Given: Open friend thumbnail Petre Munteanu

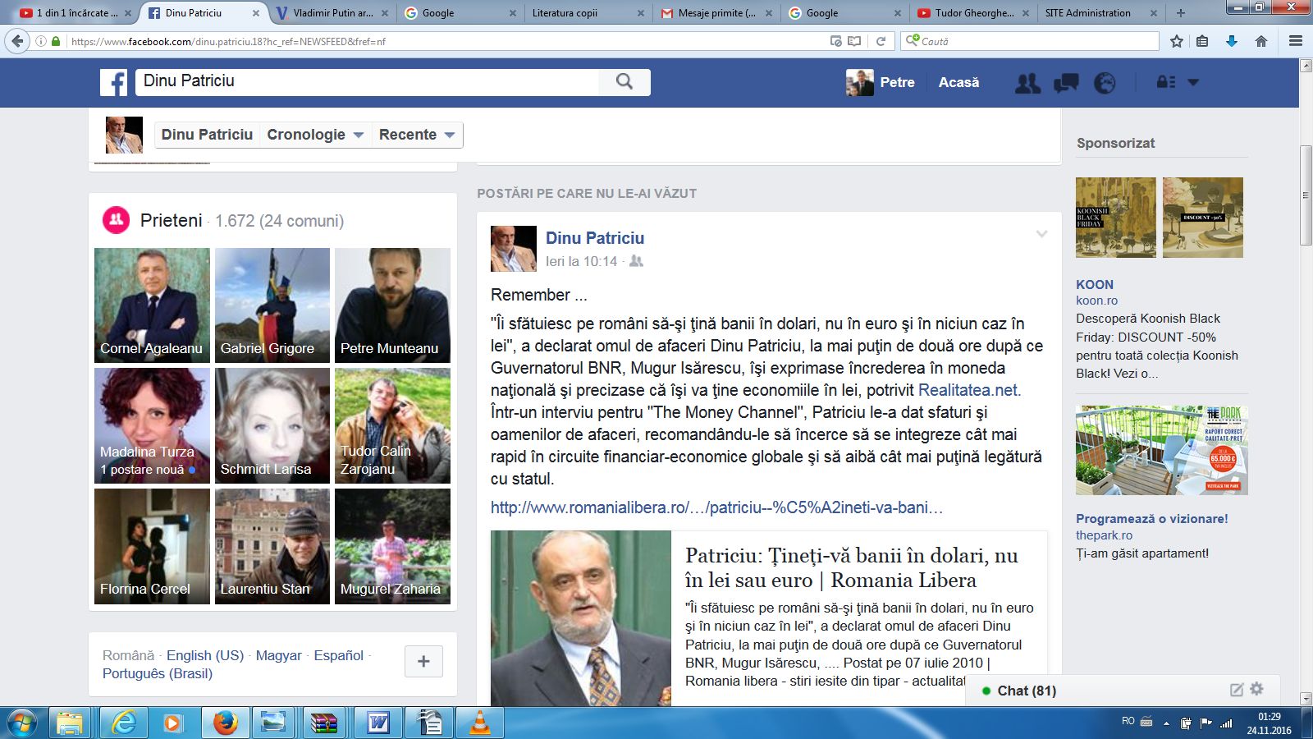Looking at the screenshot, I should pyautogui.click(x=392, y=305).
